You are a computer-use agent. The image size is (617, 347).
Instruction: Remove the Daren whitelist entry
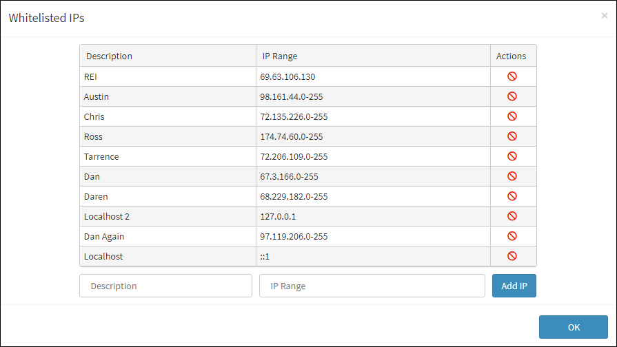point(512,196)
